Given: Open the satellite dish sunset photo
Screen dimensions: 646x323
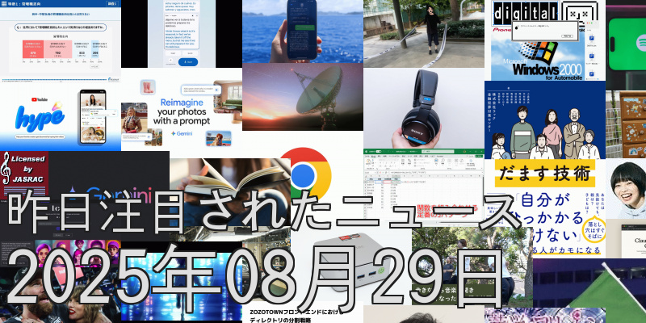Looking at the screenshot, I should click(303, 99).
